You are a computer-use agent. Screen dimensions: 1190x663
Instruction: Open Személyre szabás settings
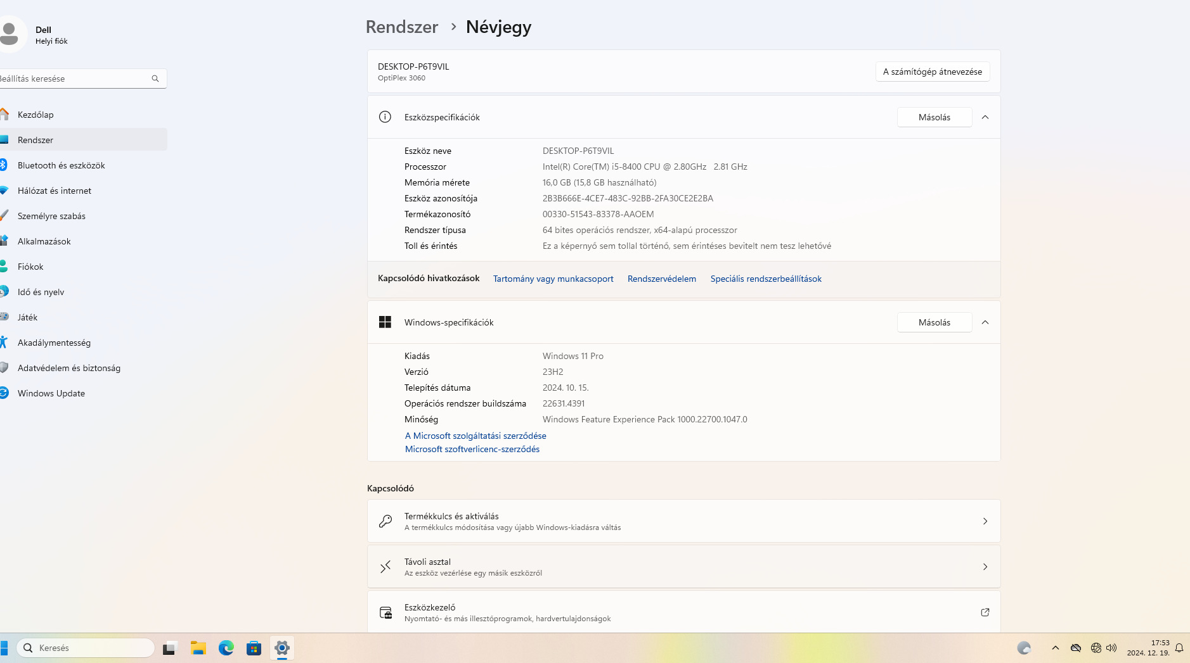tap(84, 216)
